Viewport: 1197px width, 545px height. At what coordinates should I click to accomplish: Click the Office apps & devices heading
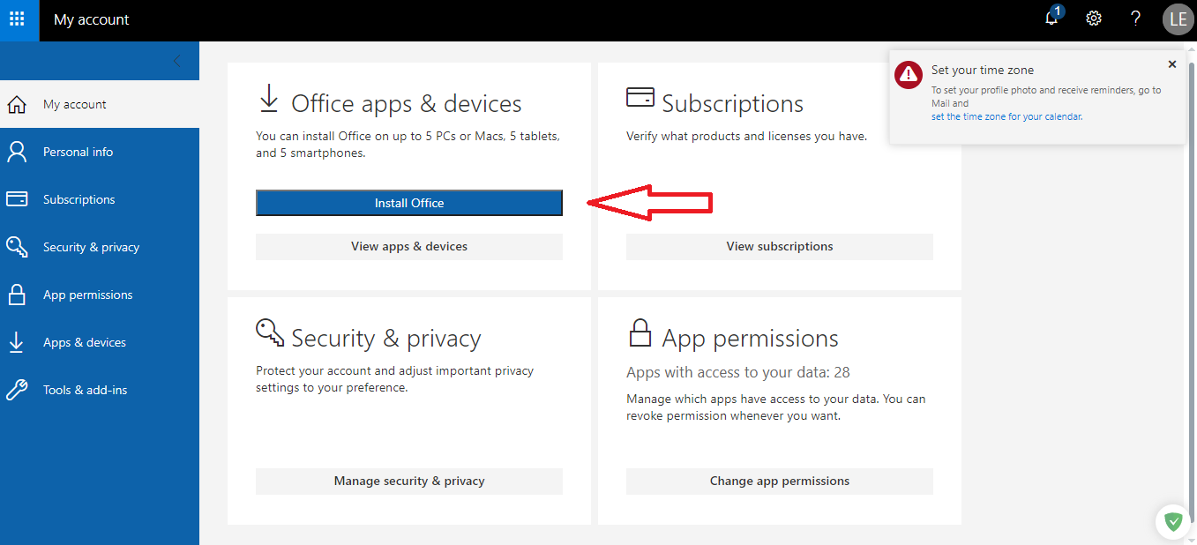pos(407,103)
